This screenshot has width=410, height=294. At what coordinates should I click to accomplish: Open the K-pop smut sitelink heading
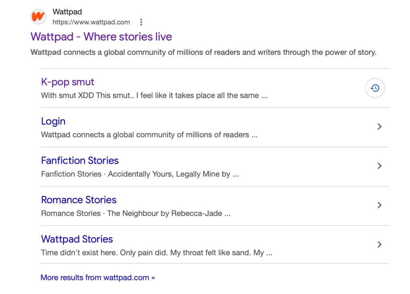(x=67, y=82)
